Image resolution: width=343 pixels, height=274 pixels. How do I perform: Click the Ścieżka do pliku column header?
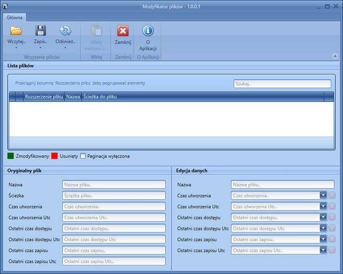(x=100, y=97)
